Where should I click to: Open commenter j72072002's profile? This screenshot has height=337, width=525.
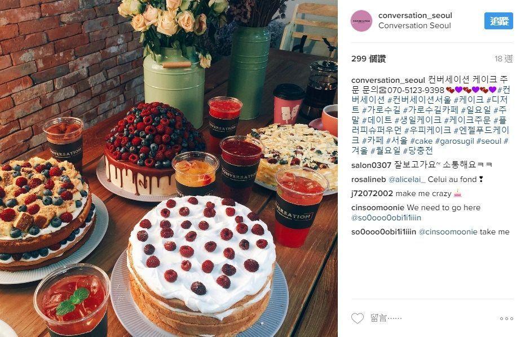(x=372, y=193)
